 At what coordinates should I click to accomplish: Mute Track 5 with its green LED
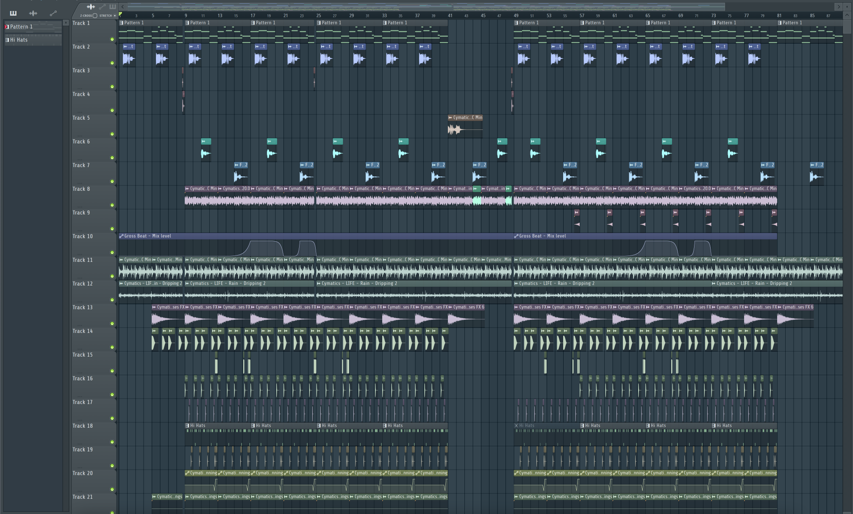112,134
